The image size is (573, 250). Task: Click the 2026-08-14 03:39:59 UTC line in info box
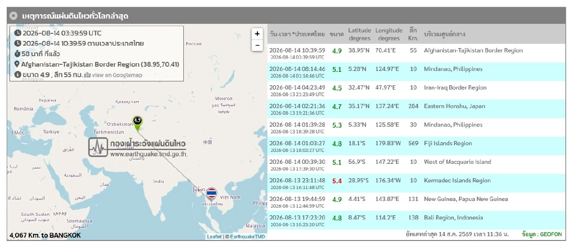click(x=62, y=33)
